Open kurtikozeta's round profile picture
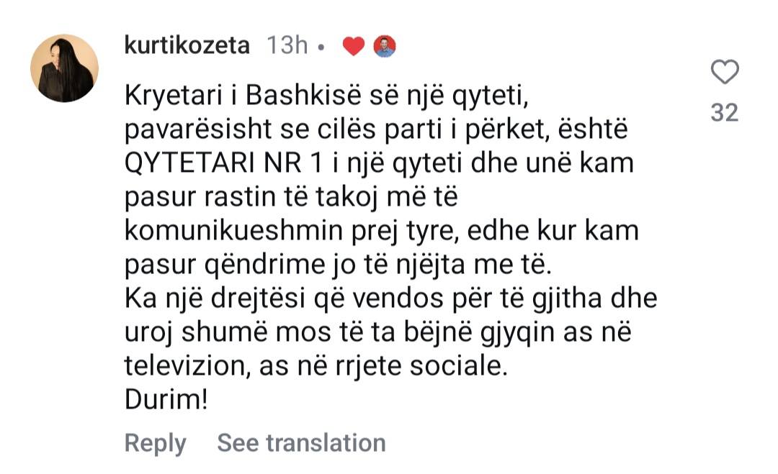This screenshot has height=474, width=778. tap(64, 68)
